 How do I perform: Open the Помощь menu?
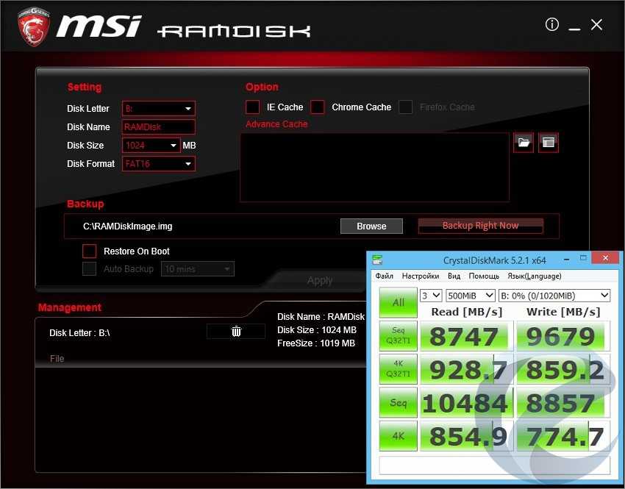click(x=484, y=276)
